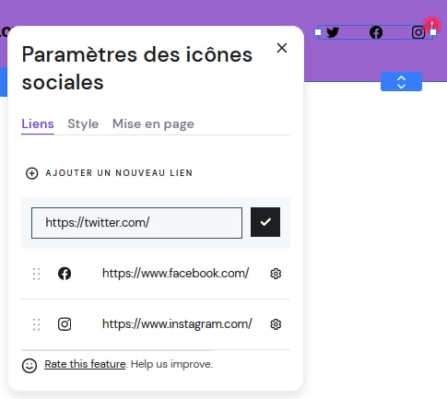Close the Paramètres des icônes sociales panel
The image size is (447, 399).
282,48
